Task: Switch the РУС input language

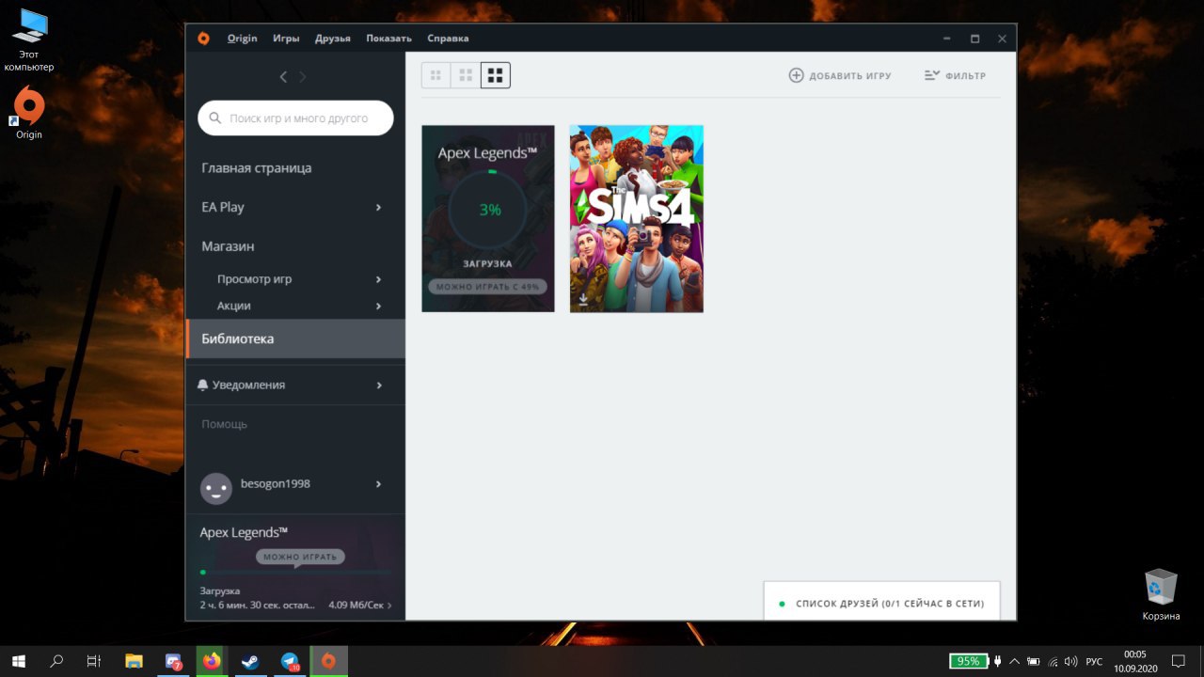Action: pyautogui.click(x=1094, y=661)
